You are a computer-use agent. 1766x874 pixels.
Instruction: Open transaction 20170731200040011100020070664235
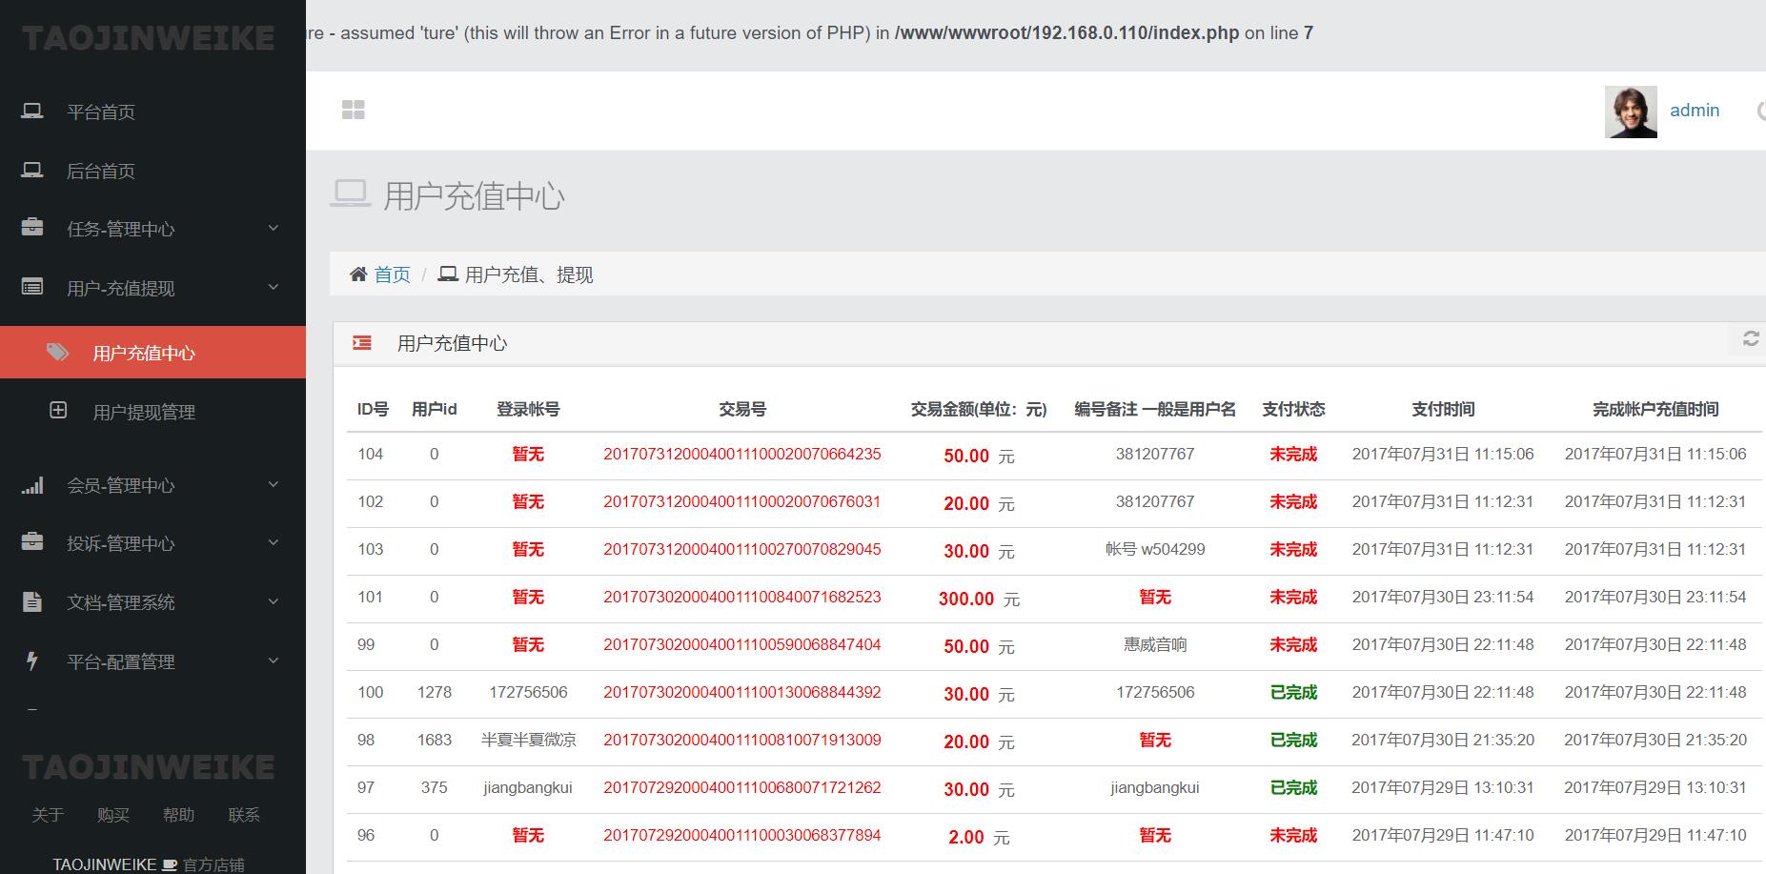742,455
